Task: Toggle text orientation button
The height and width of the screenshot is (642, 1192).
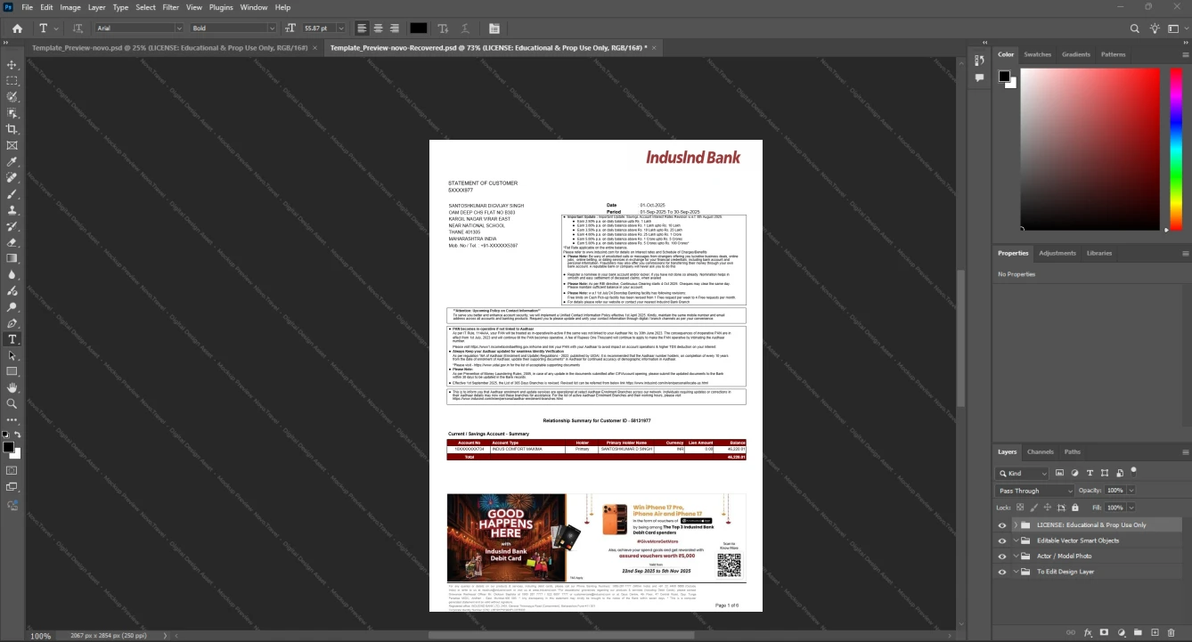Action: (x=78, y=28)
